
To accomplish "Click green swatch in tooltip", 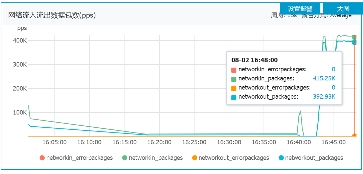I will coord(234,79).
